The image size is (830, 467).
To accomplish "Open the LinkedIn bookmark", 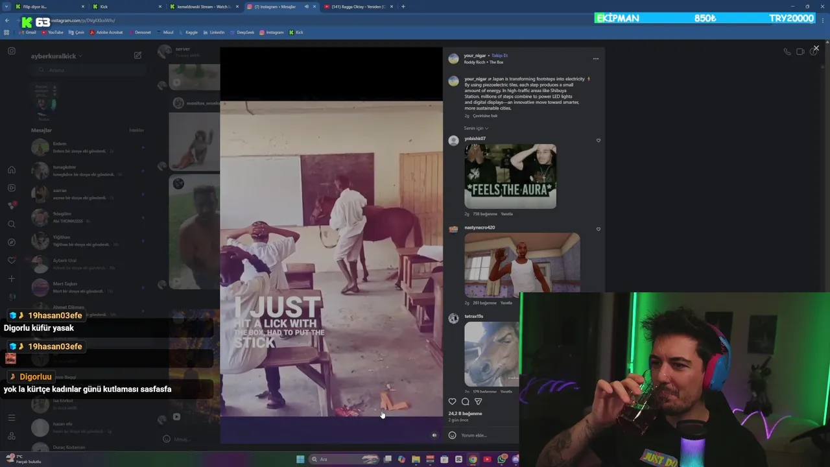I will coord(213,32).
